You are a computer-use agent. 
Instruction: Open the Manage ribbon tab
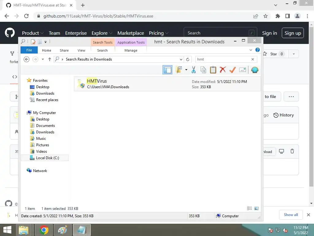(x=131, y=50)
